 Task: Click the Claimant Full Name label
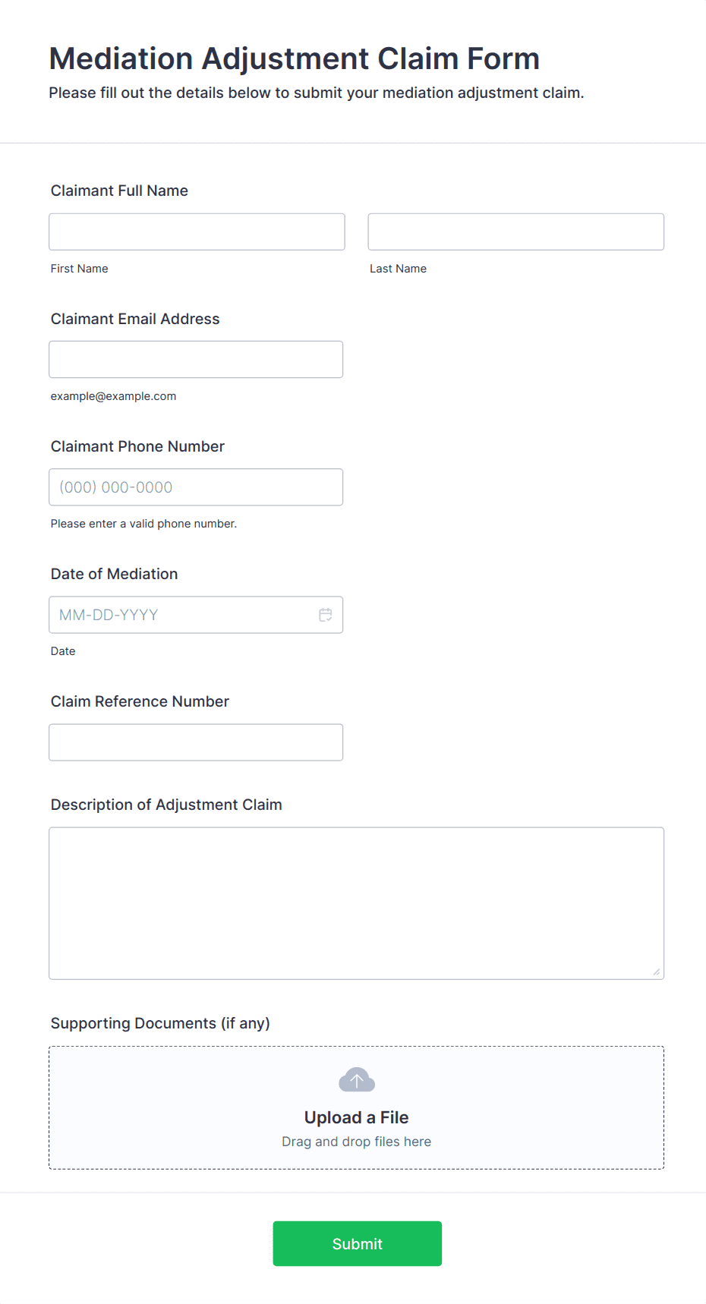click(x=119, y=191)
